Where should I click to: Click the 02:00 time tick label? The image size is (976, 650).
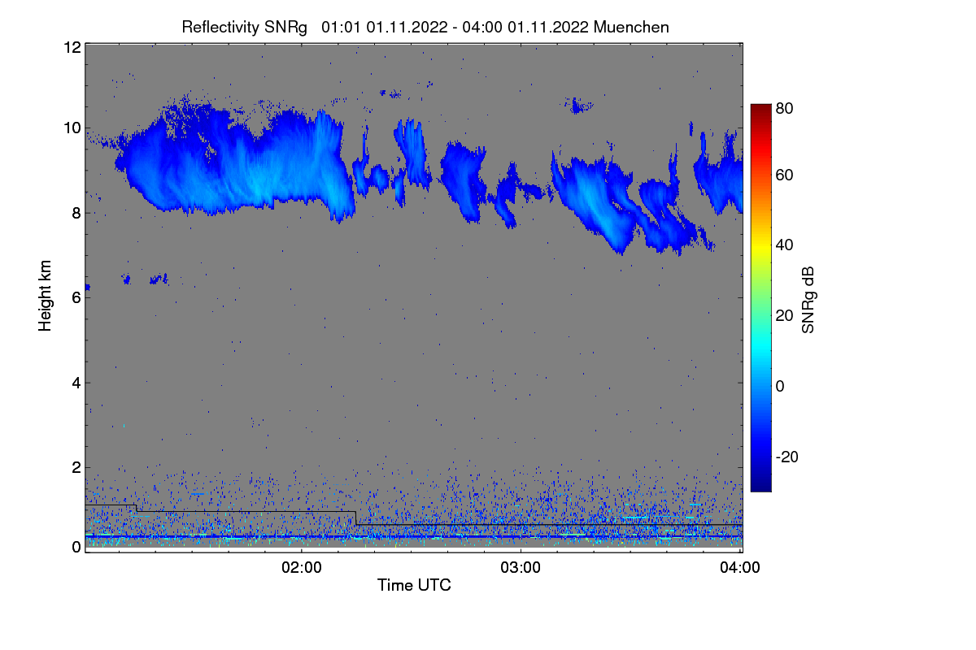302,568
